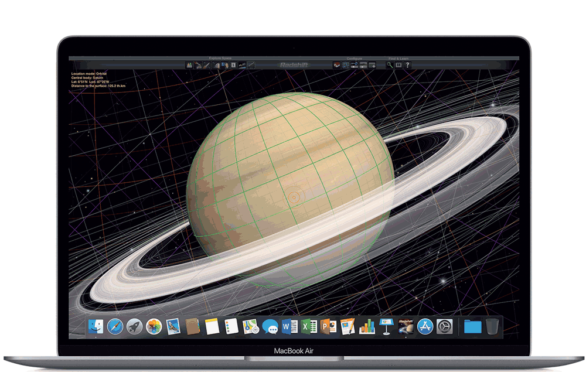Click the Redshift logo in toolbar
Screen dimensions: 586x372
point(294,65)
